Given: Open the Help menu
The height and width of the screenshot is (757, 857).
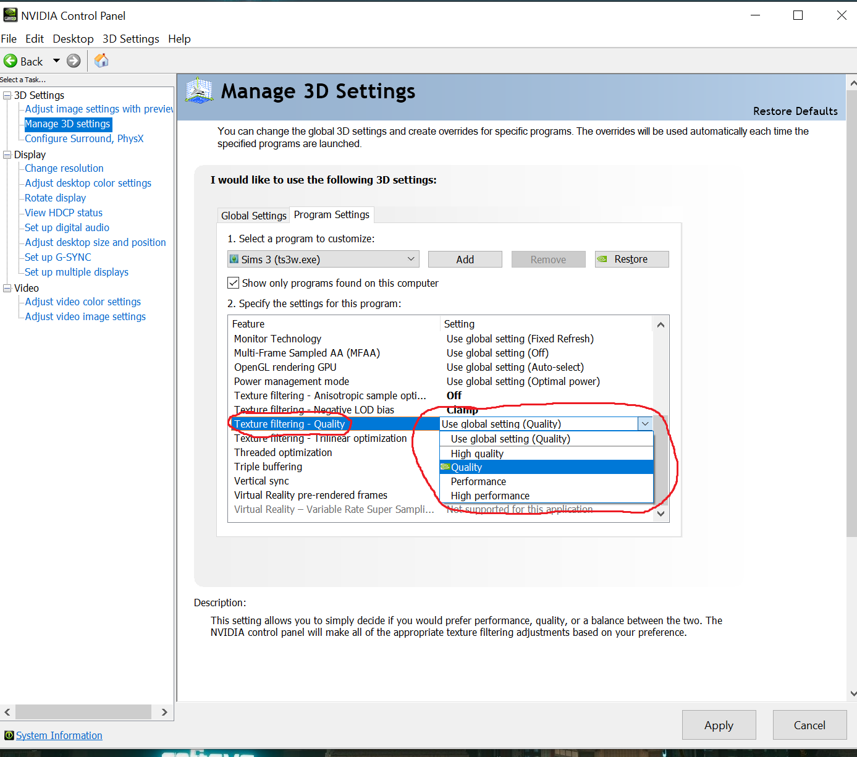Looking at the screenshot, I should point(179,39).
